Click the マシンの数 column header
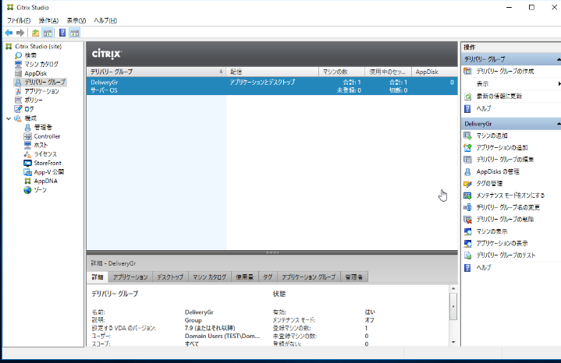This screenshot has width=561, height=363. 342,72
